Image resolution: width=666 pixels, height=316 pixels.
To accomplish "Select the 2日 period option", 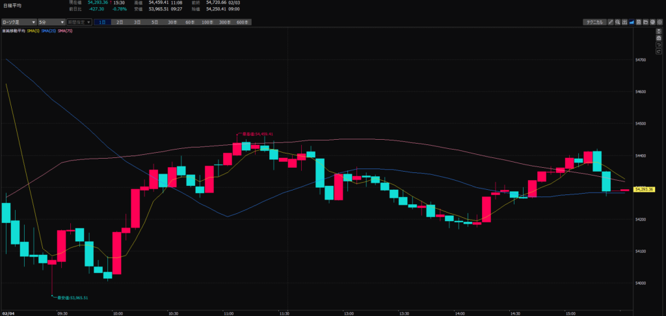I will click(120, 22).
